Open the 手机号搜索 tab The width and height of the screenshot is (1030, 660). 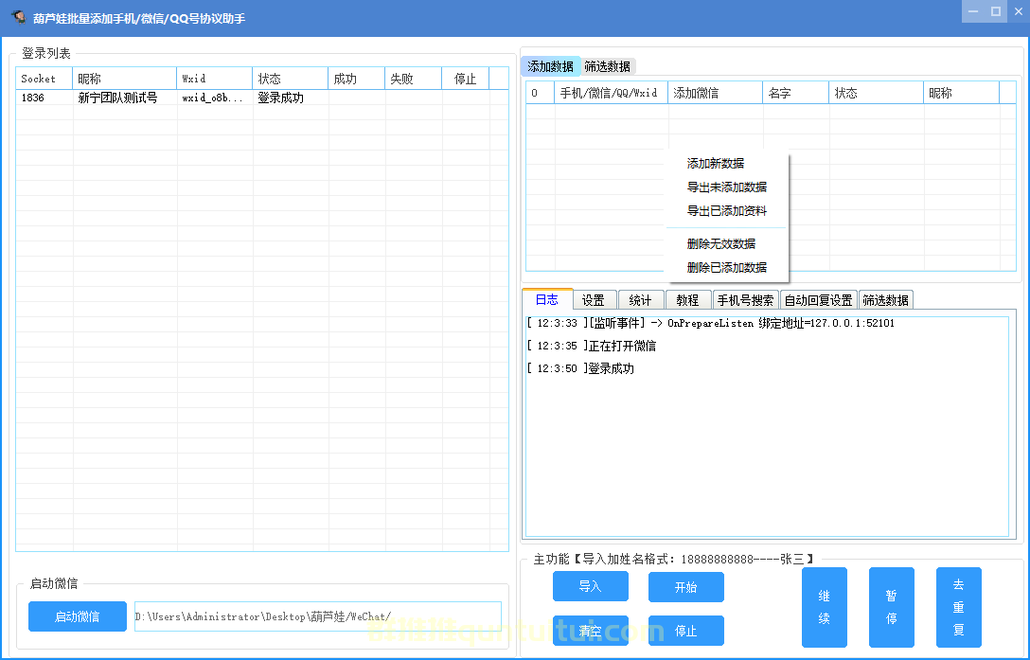click(x=746, y=300)
